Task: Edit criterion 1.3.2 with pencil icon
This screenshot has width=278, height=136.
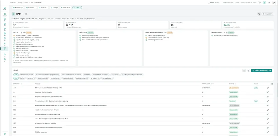Action: click(268, 88)
